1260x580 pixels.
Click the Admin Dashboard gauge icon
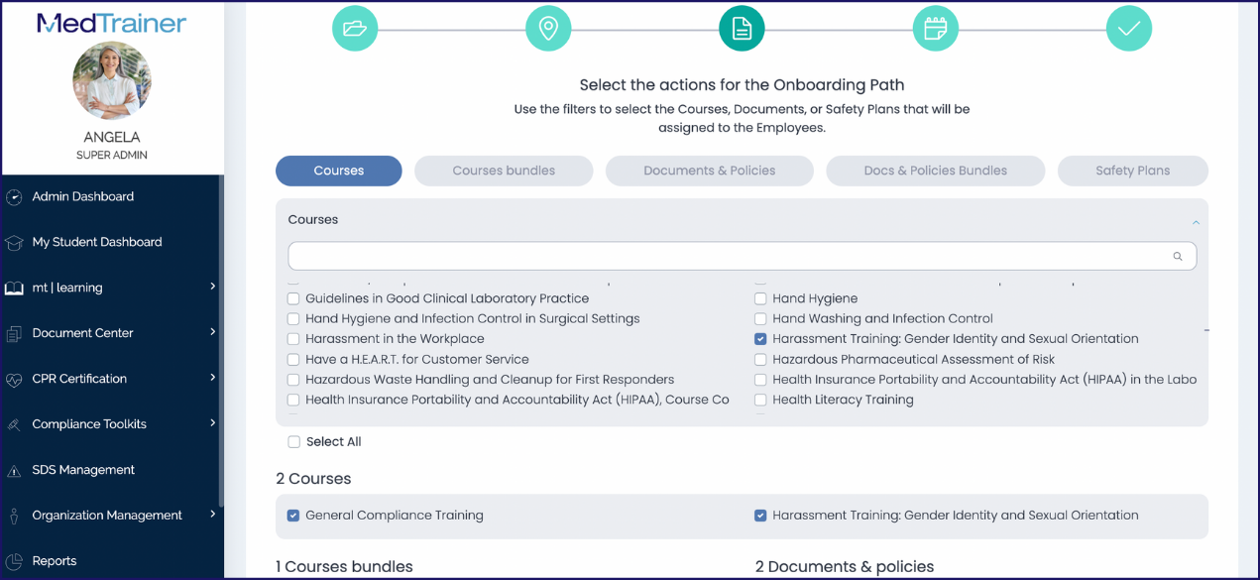[14, 197]
